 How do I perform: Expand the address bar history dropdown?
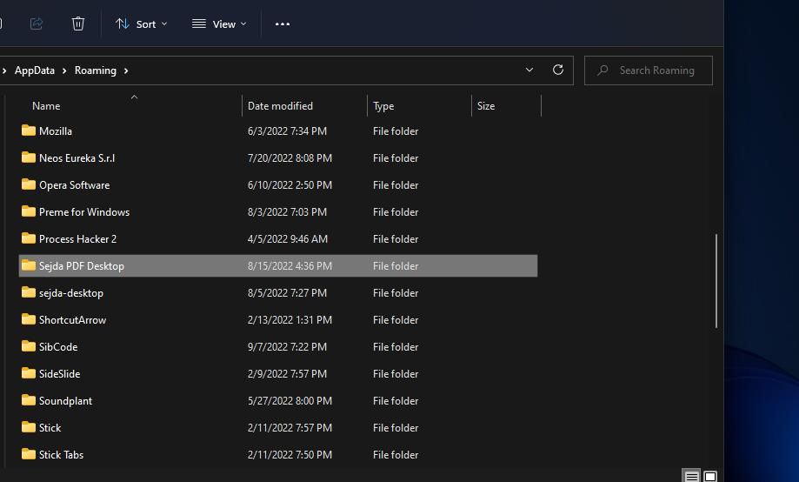tap(529, 70)
